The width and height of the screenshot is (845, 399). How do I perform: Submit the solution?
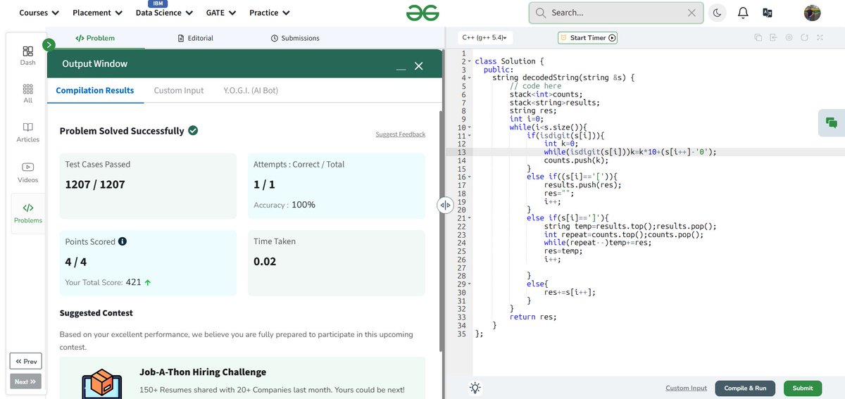(803, 388)
